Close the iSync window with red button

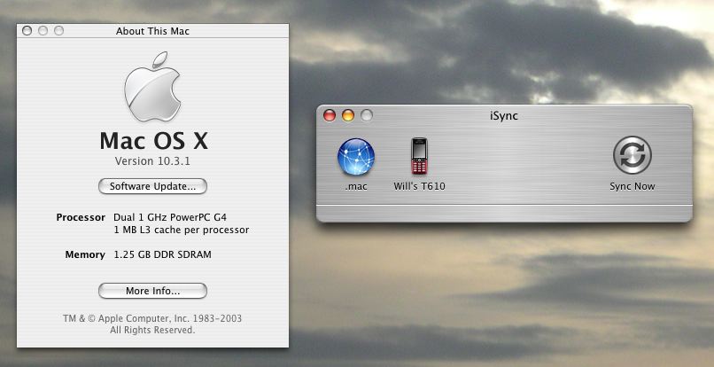(x=330, y=115)
